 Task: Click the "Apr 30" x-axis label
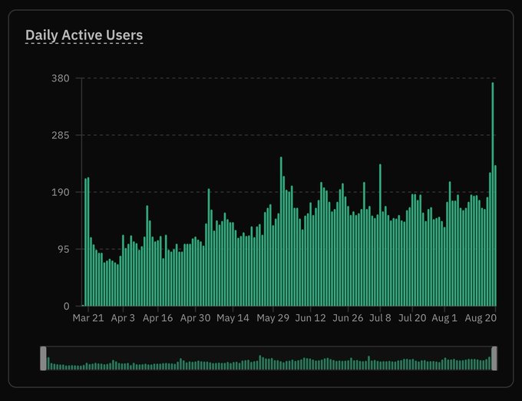click(196, 318)
